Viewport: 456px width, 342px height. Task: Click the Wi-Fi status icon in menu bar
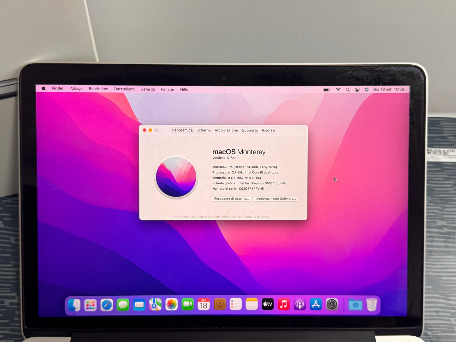click(x=338, y=90)
